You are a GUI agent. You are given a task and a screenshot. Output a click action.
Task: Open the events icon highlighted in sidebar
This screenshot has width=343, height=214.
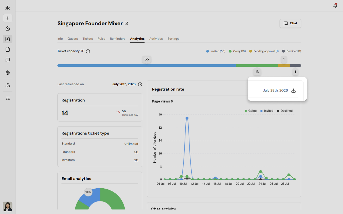pos(8,39)
